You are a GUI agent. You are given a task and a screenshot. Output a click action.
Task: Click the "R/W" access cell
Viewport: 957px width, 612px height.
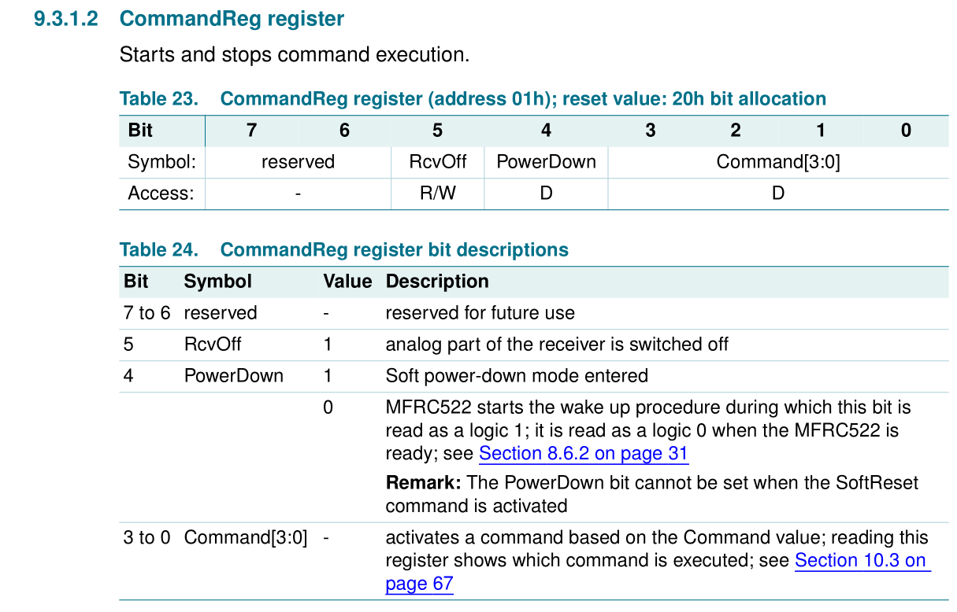[x=437, y=194]
